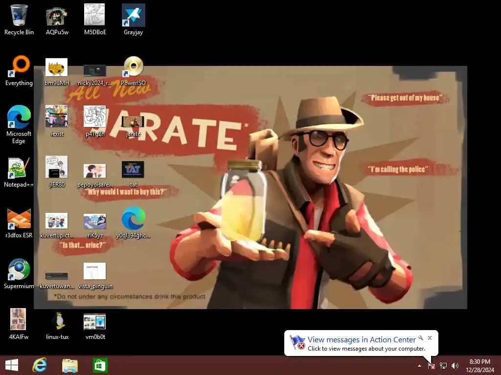Click the Action Center flag tray icon
Viewport: 501px width, 375px height.
432,366
